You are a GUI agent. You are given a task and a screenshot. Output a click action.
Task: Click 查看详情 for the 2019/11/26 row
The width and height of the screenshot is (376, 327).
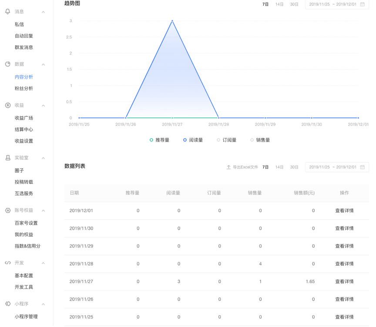tap(344, 299)
